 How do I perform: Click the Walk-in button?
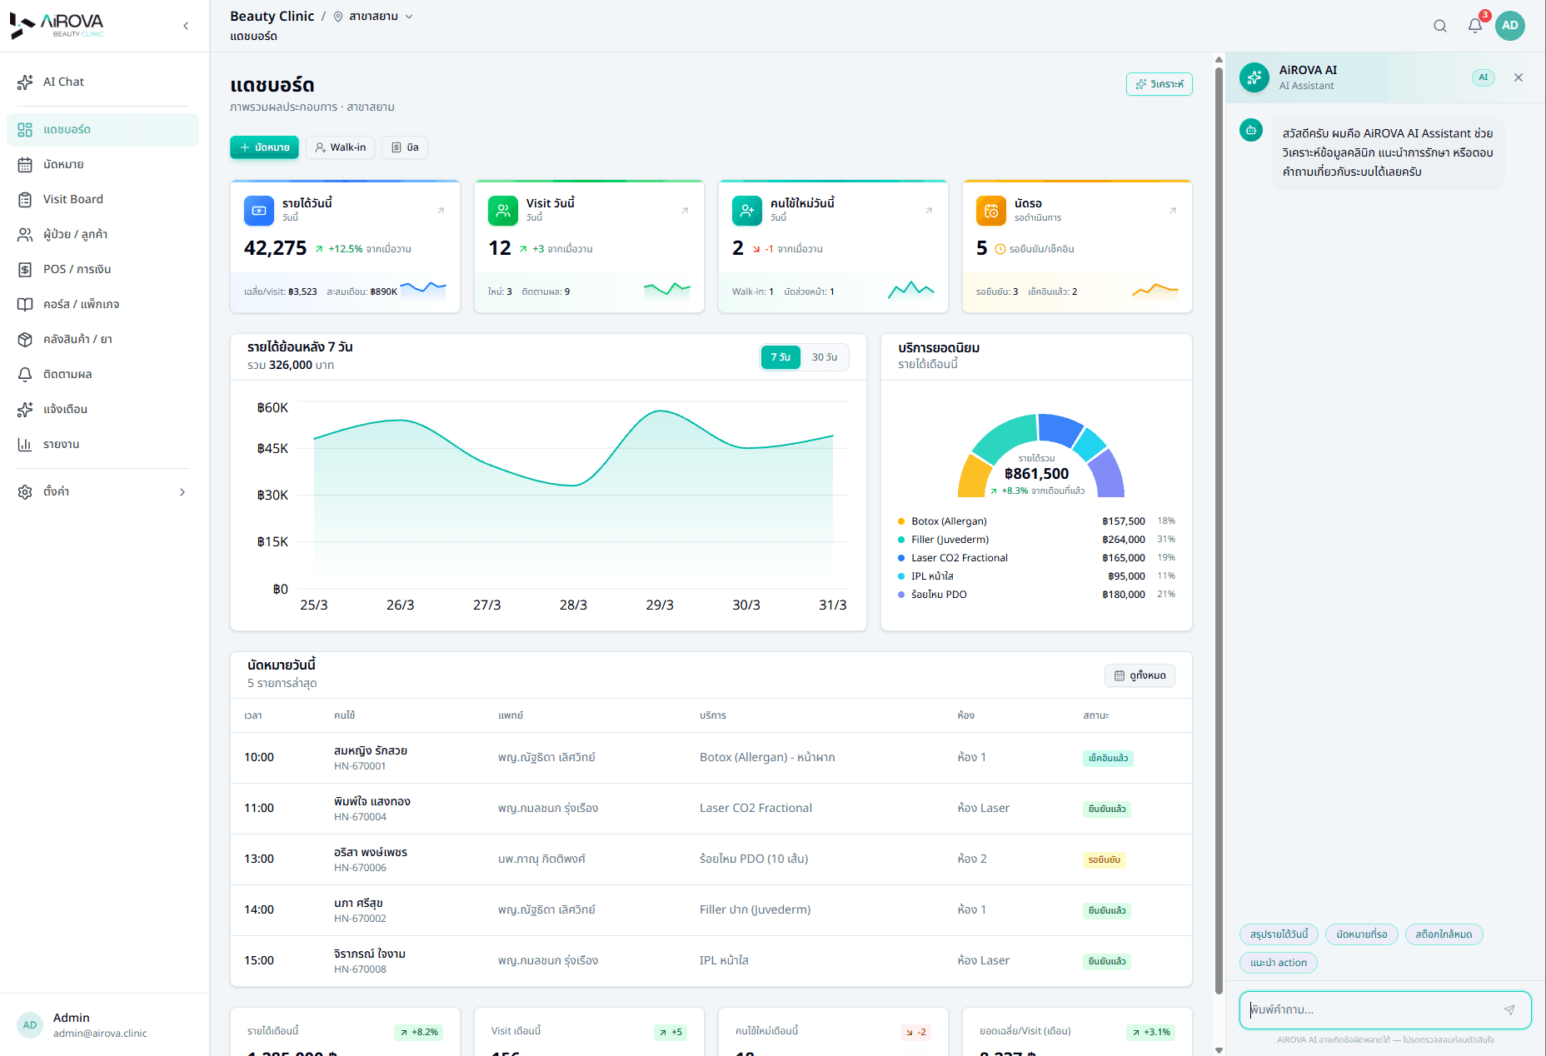340,147
